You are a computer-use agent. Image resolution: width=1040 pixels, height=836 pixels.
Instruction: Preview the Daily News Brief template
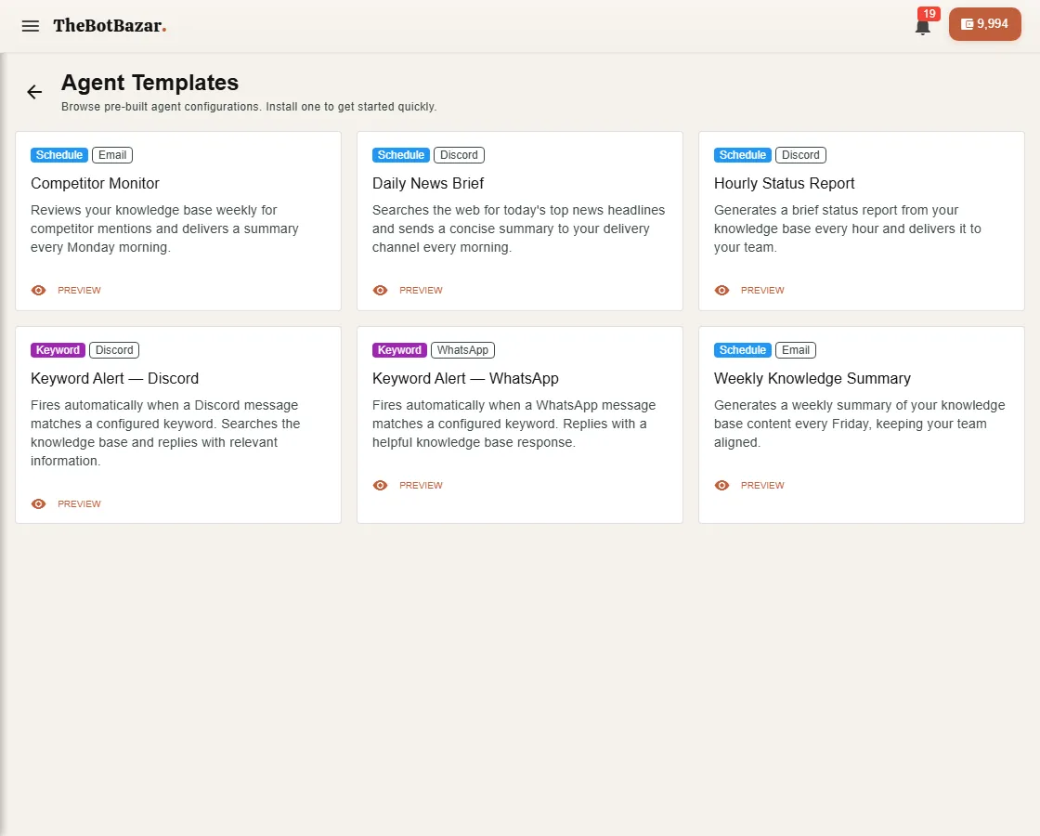421,290
